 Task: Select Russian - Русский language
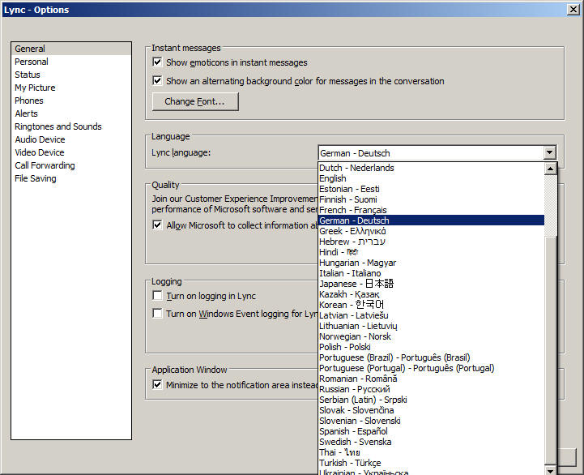click(x=431, y=389)
